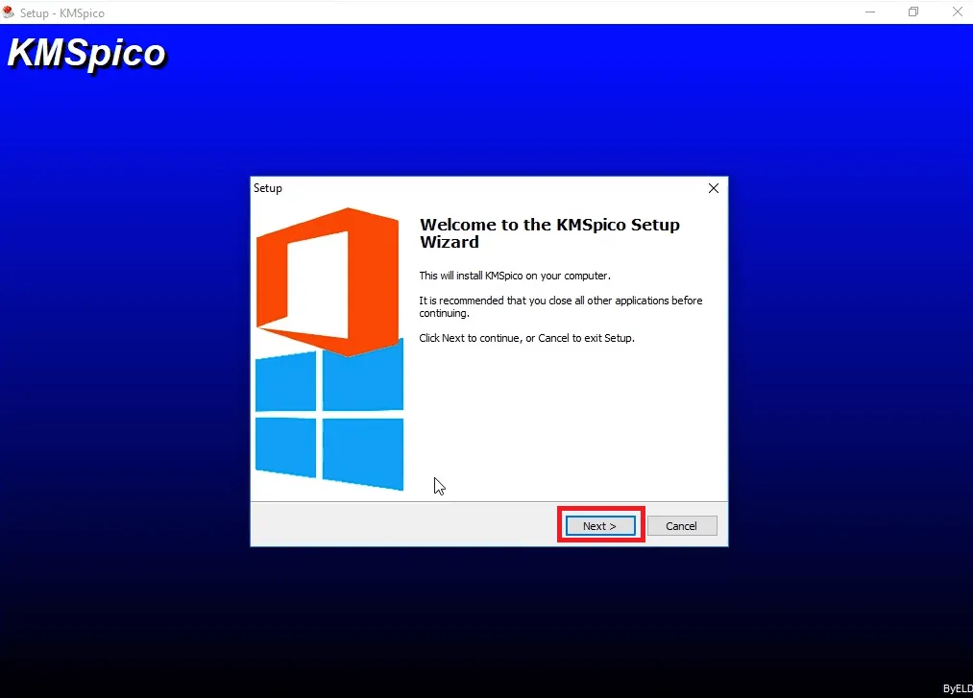
Task: Click the 'It is recommended that you close' paragraph
Action: tap(560, 306)
